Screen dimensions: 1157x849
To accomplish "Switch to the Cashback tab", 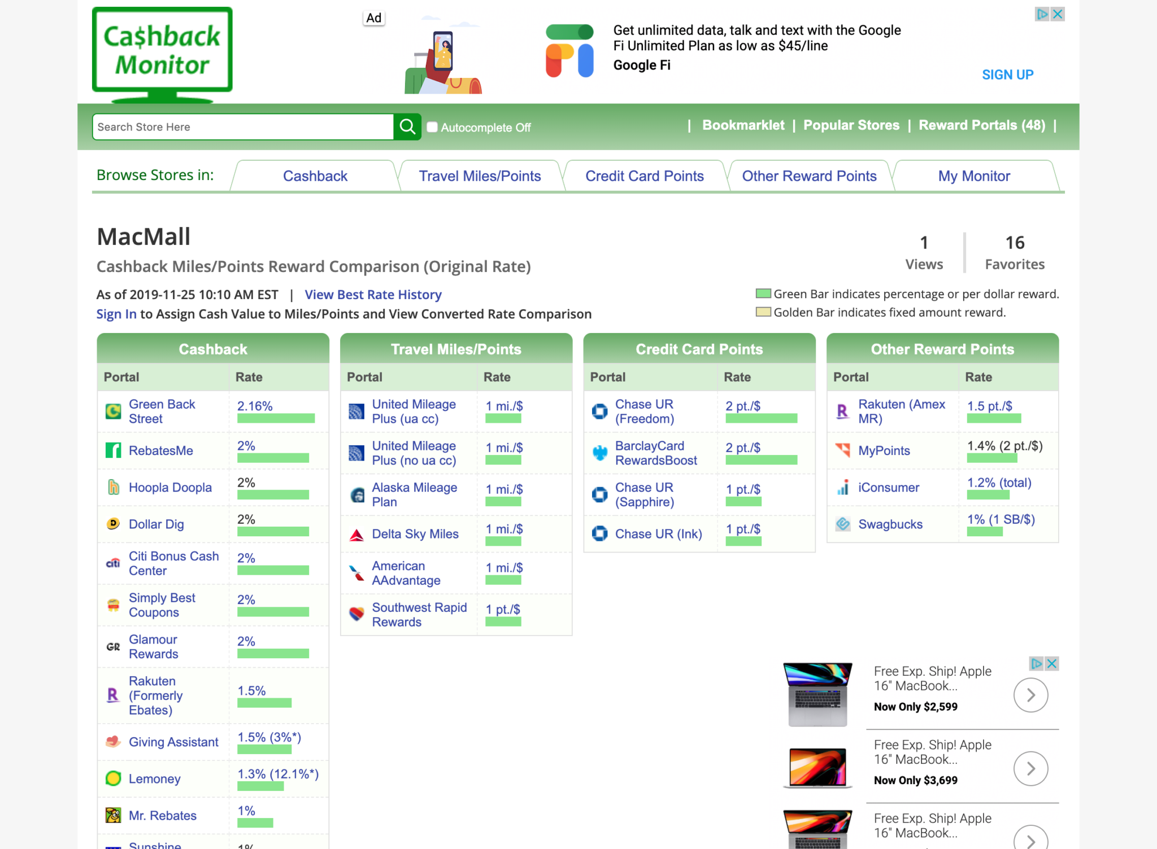I will [x=315, y=176].
